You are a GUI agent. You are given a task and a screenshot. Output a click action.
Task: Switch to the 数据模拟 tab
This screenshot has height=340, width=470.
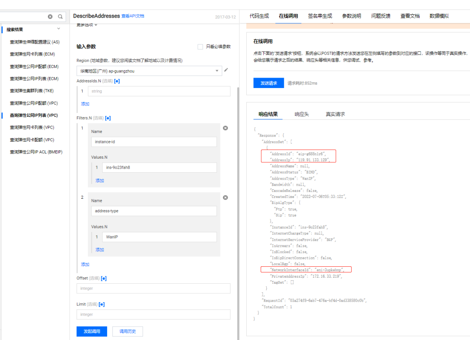439,16
